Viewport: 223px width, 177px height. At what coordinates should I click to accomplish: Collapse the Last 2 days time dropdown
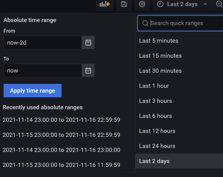coord(205,4)
